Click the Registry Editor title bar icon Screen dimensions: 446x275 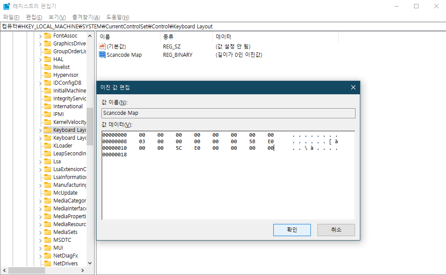click(6, 6)
